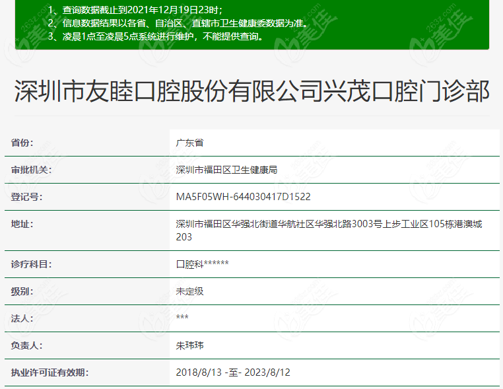The height and width of the screenshot is (389, 503).
Task: Select the masked 法人 value ***
Action: click(182, 317)
